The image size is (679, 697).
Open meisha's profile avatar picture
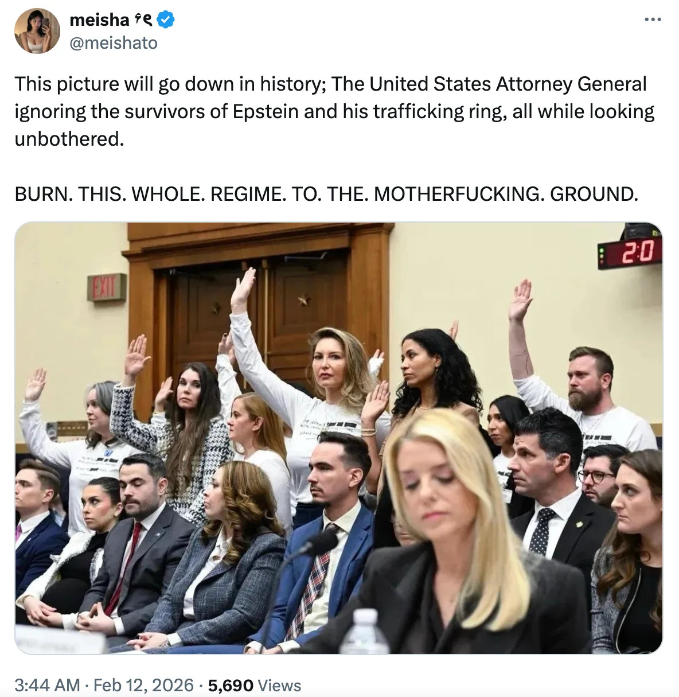pyautogui.click(x=38, y=31)
